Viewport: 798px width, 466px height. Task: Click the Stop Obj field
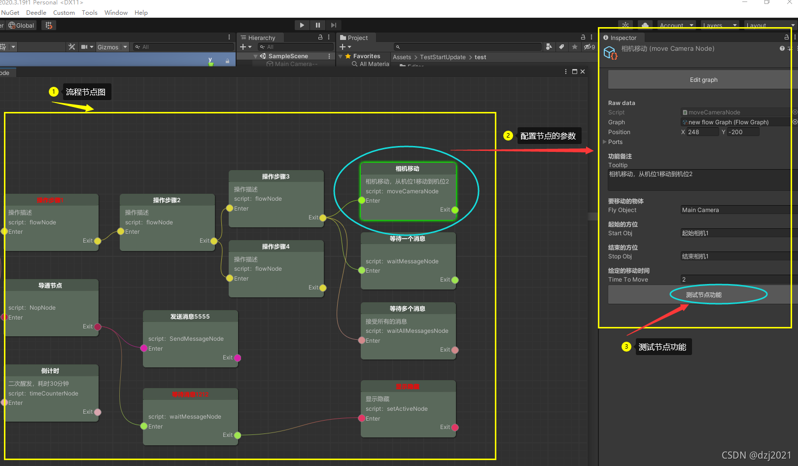tap(739, 256)
